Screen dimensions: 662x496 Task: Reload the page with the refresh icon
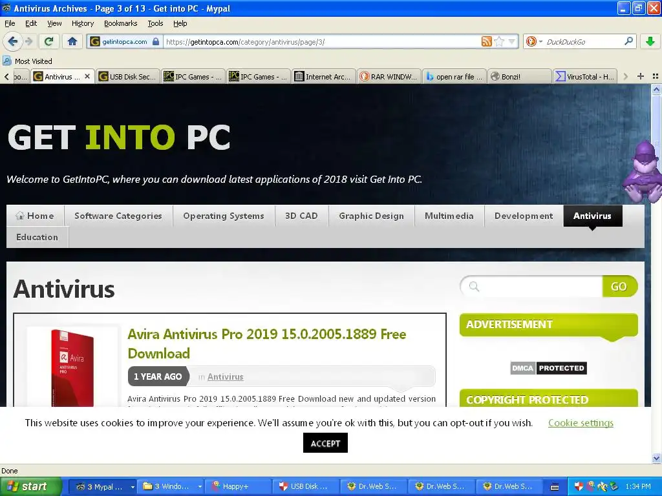coord(49,41)
